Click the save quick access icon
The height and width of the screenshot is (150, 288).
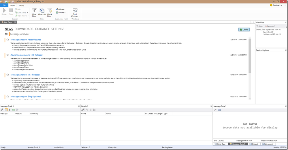click(x=13, y=2)
